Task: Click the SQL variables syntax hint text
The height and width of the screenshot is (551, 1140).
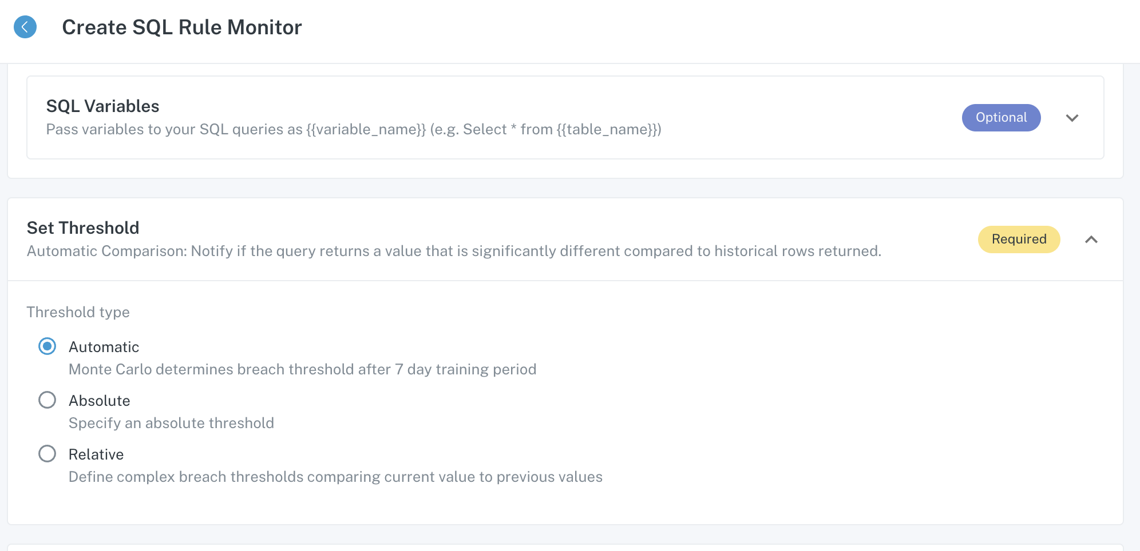Action: pos(354,130)
